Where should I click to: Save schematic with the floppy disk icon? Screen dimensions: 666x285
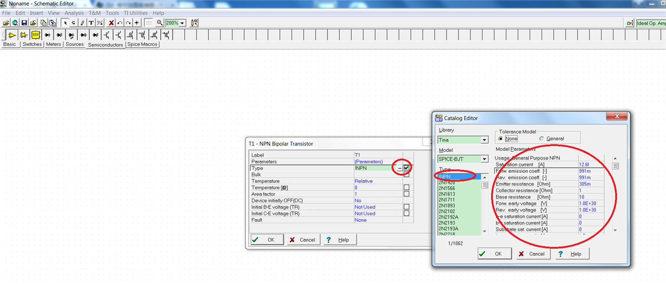pos(24,23)
